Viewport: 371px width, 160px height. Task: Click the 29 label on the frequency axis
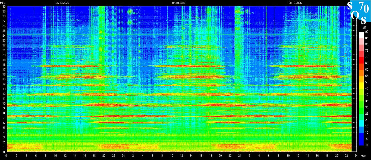(x=4, y=11)
